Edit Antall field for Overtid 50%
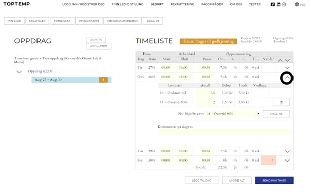The image size is (311, 196). click(x=206, y=102)
